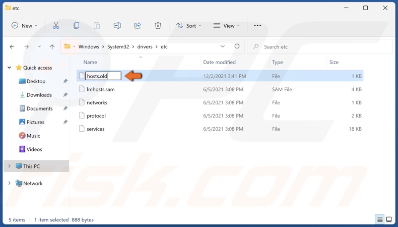Open the New item menu
The width and height of the screenshot is (398, 227).
(25, 26)
